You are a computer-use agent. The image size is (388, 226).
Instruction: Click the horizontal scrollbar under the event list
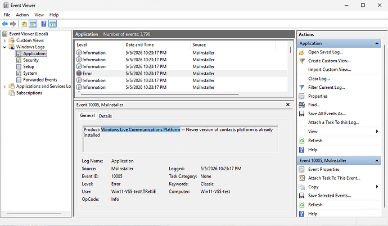(160, 94)
